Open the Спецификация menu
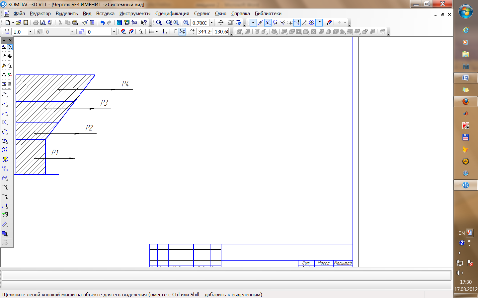The width and height of the screenshot is (478, 298). click(172, 14)
